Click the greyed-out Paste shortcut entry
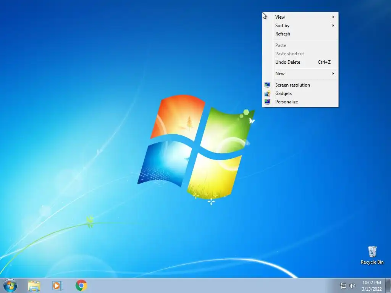 [x=300, y=54]
